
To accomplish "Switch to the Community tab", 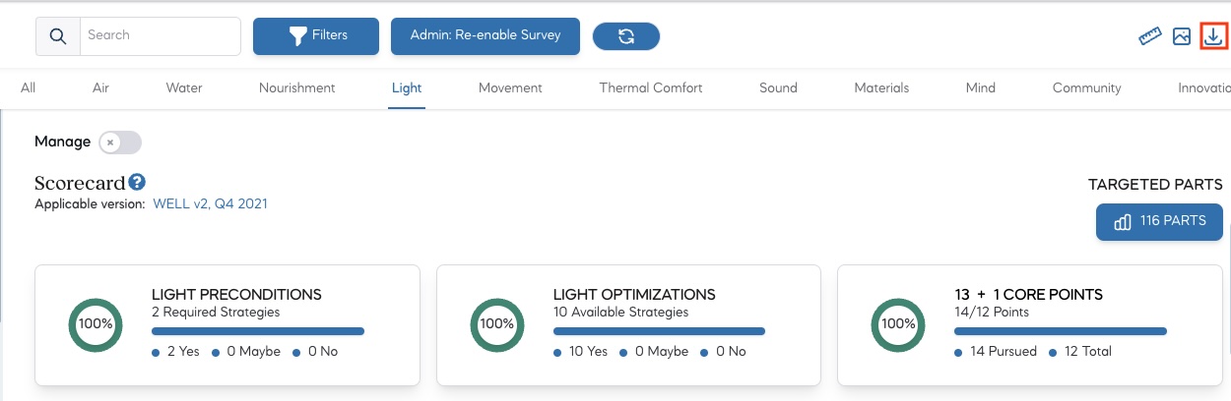I will pos(1086,87).
